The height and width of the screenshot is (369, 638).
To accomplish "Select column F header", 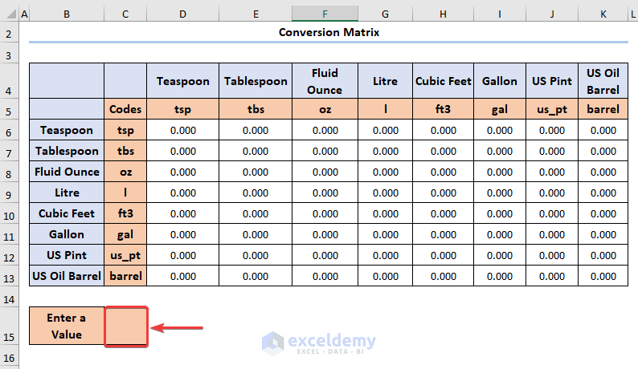I will pyautogui.click(x=325, y=14).
